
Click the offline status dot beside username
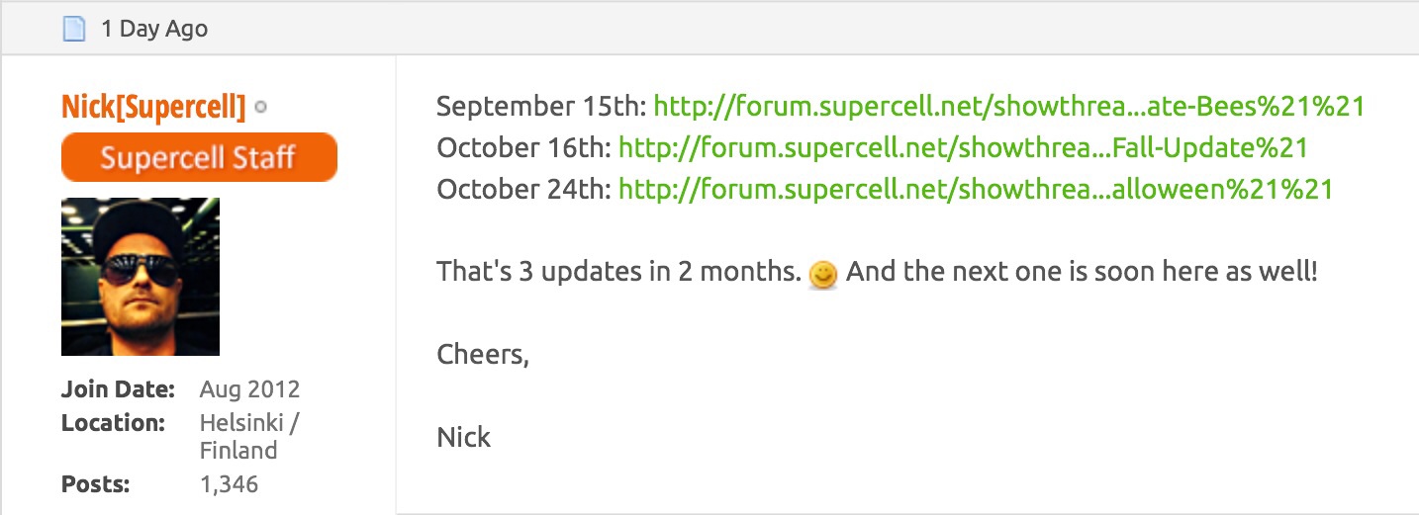point(260,107)
